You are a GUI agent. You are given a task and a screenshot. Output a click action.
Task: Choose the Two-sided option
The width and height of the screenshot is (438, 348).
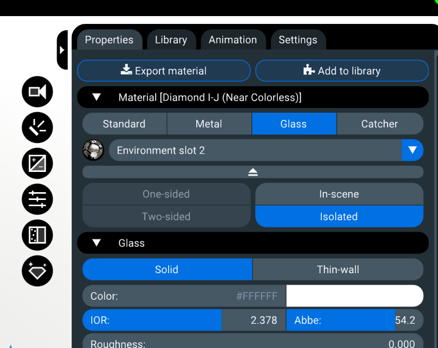coord(167,217)
